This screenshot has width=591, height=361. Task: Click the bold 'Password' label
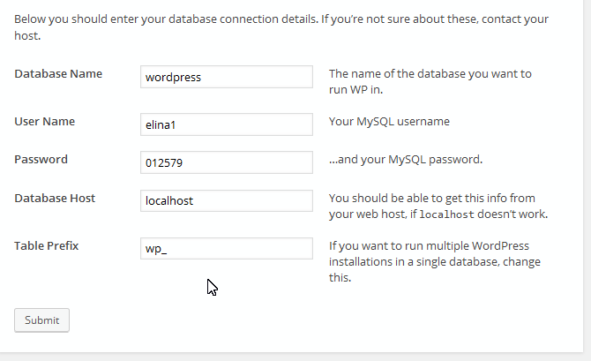point(41,160)
